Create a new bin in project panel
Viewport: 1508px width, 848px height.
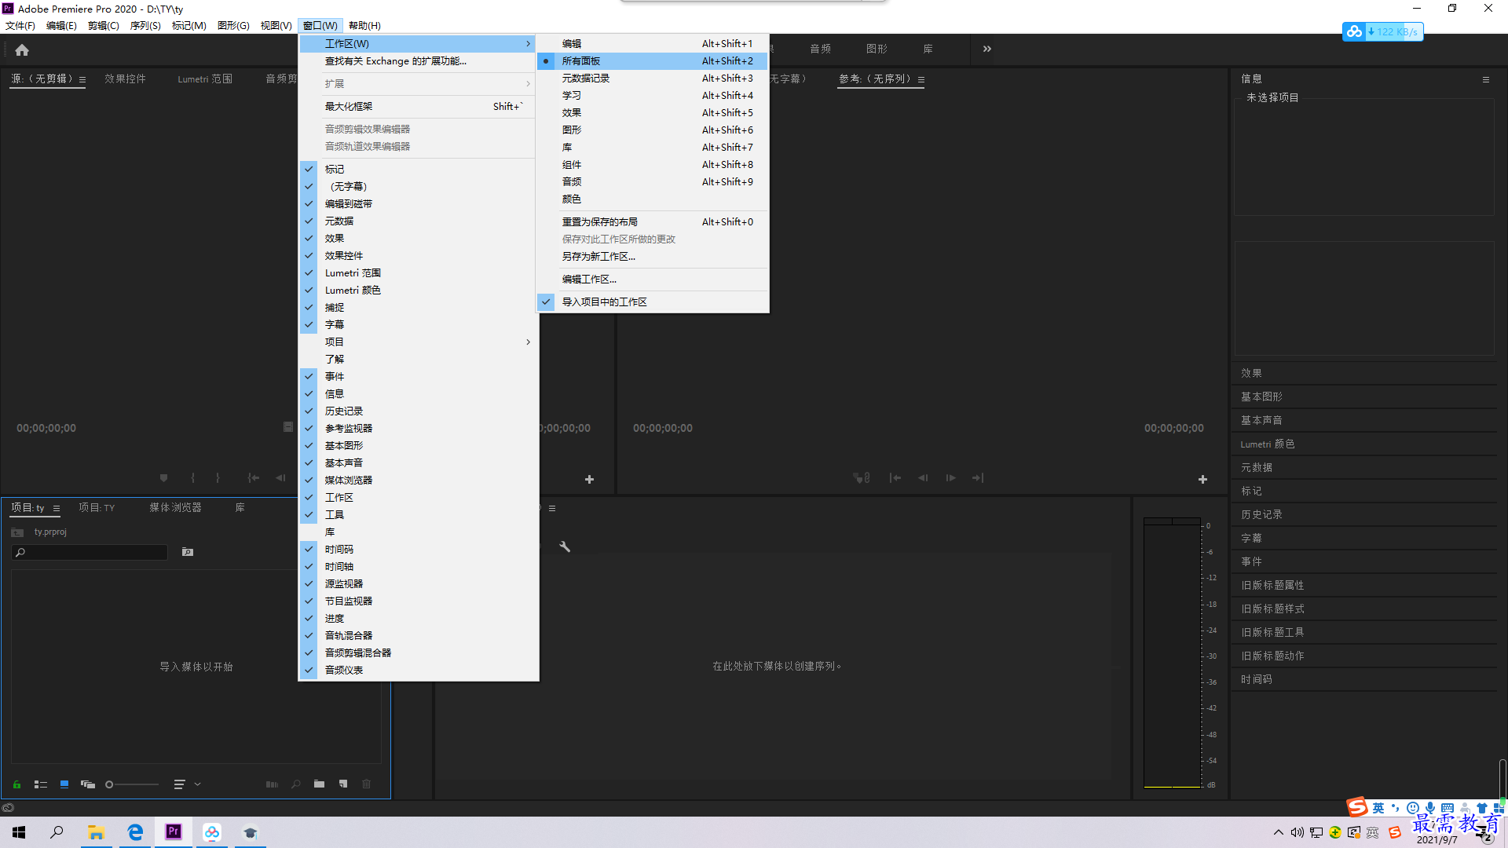pyautogui.click(x=319, y=784)
